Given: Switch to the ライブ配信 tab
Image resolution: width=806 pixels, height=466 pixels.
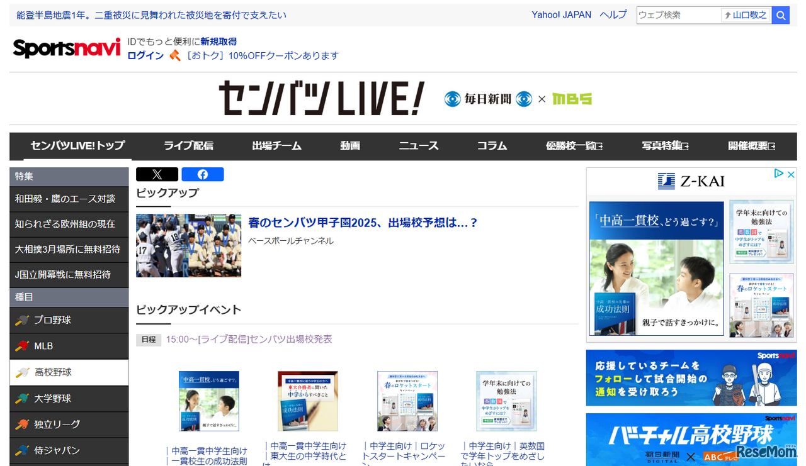Looking at the screenshot, I should (188, 146).
